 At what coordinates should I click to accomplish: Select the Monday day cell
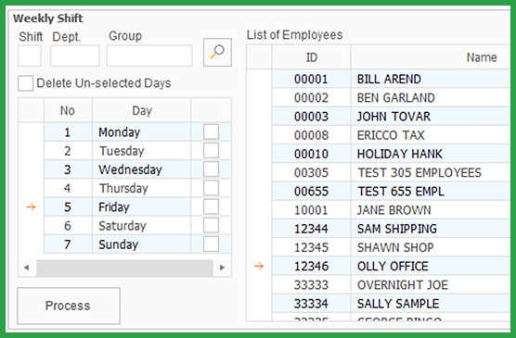tap(141, 132)
